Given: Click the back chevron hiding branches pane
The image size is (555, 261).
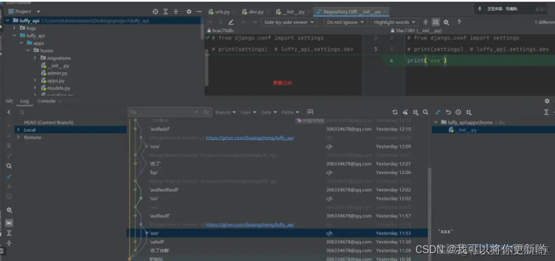Looking at the screenshot, I should [x=9, y=112].
